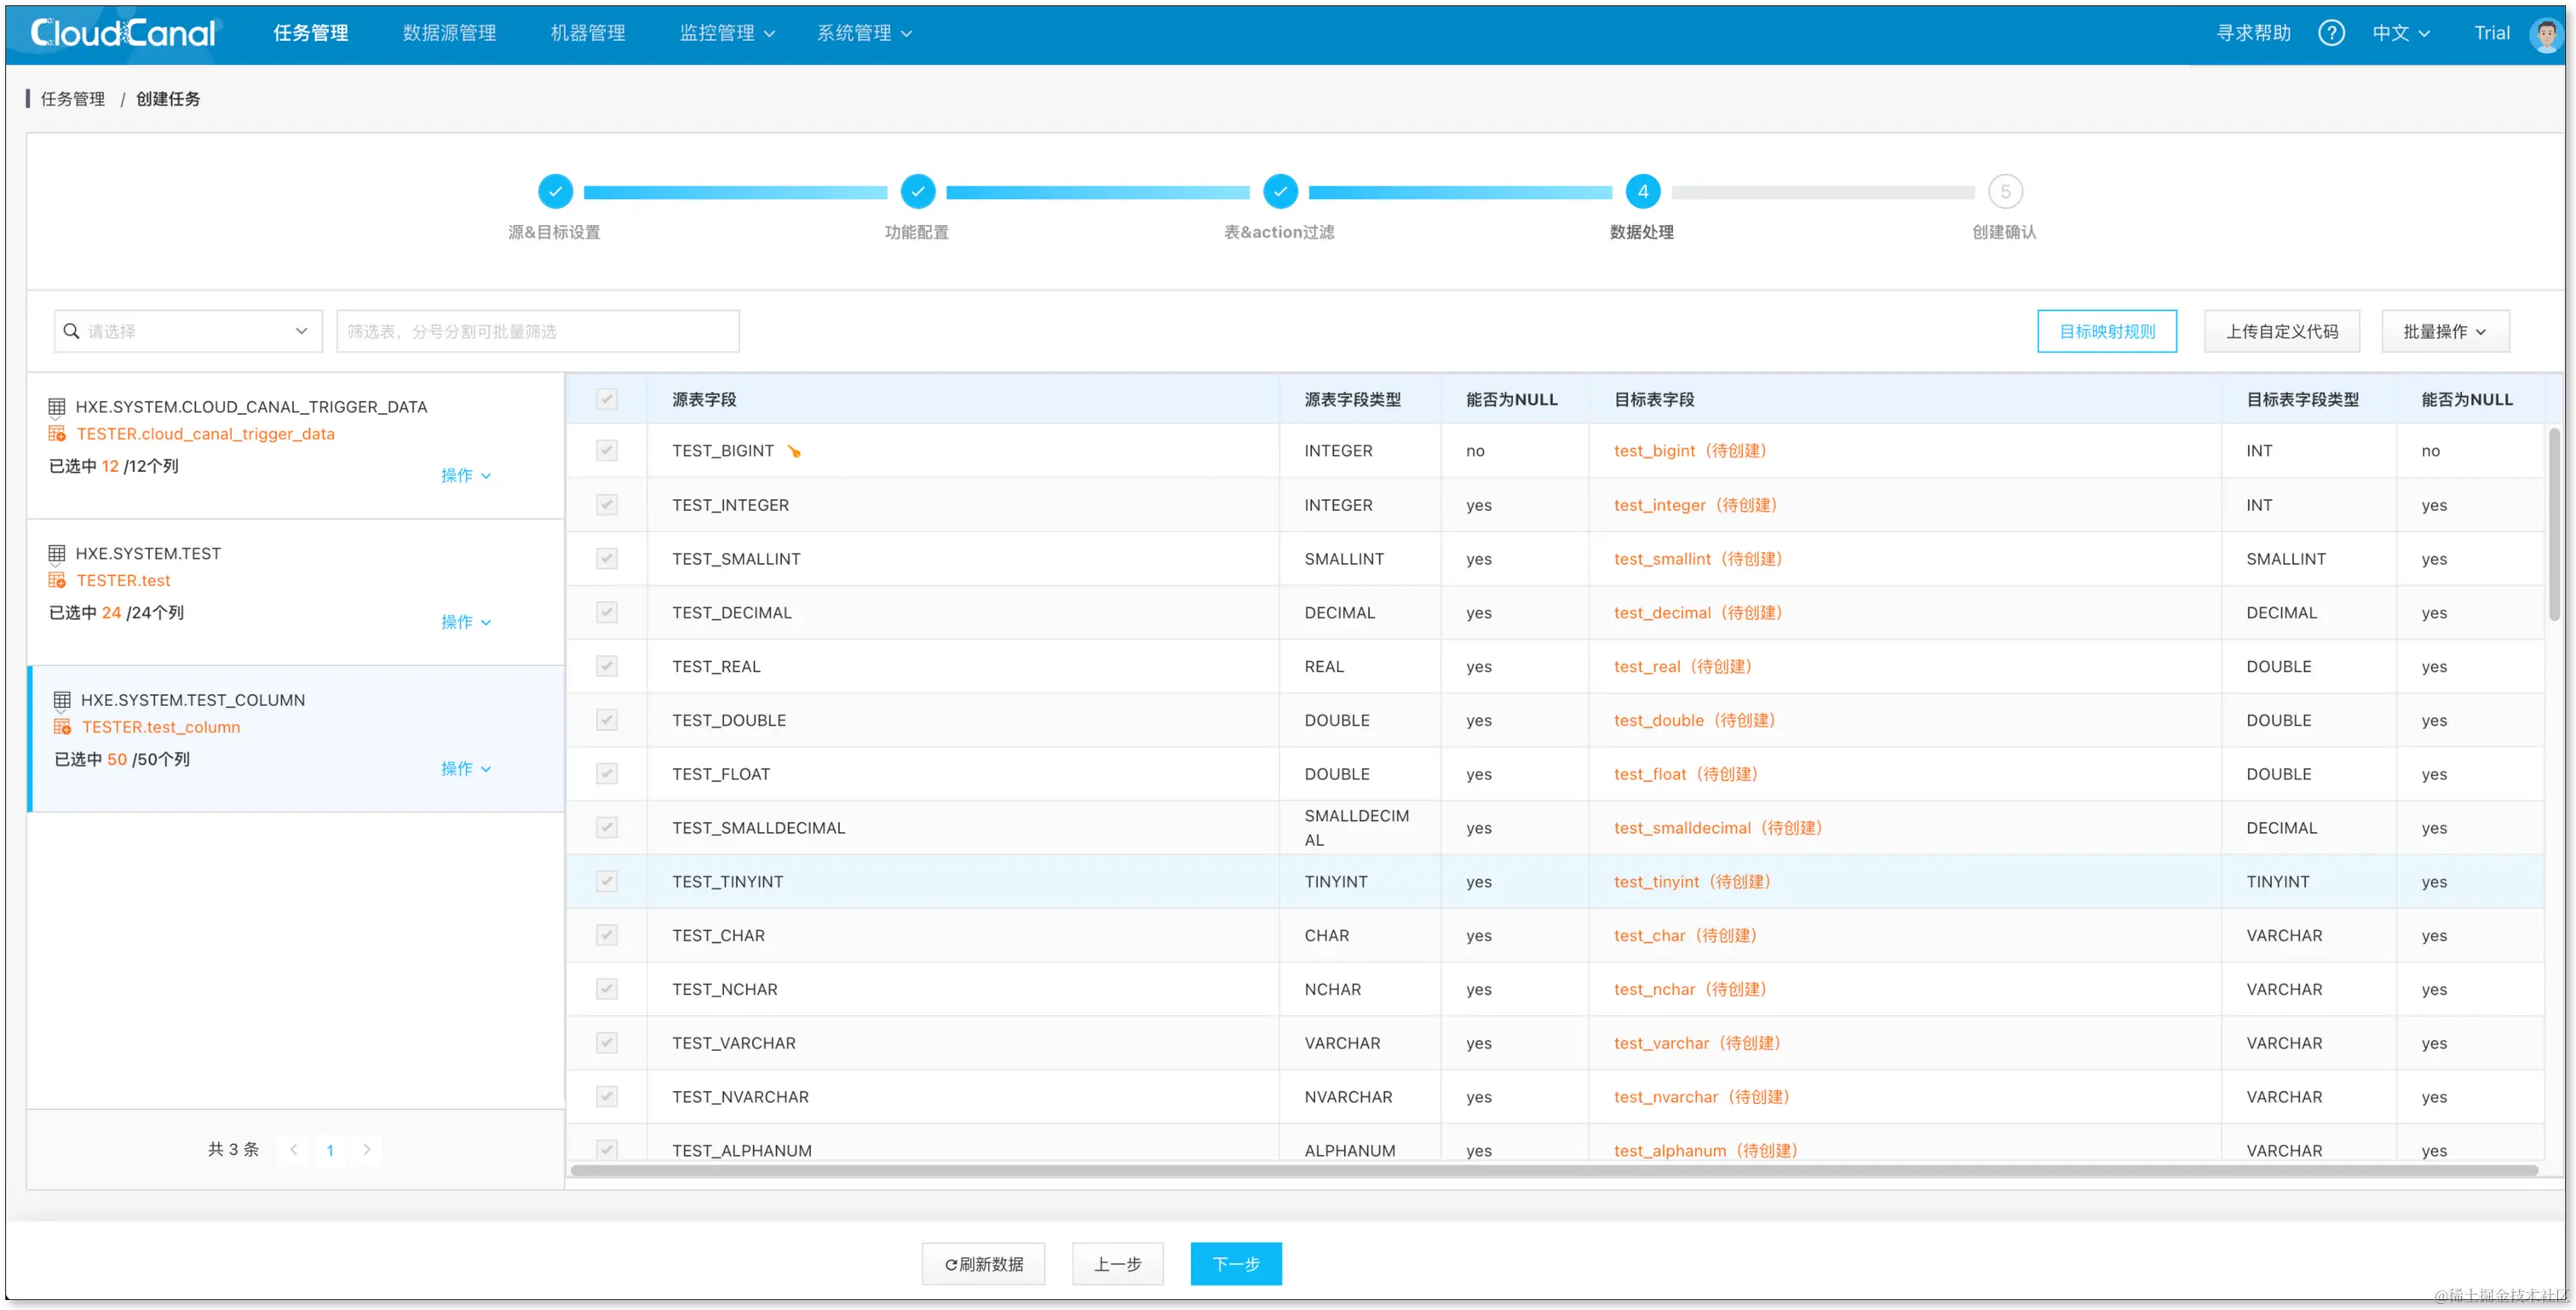Open the help question mark icon

pos(2331,33)
